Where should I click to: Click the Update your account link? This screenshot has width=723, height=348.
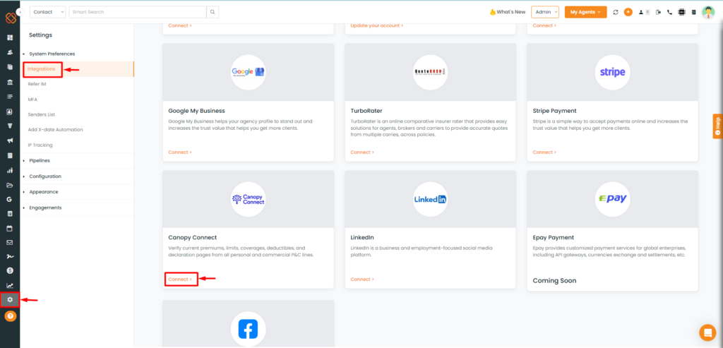377,25
